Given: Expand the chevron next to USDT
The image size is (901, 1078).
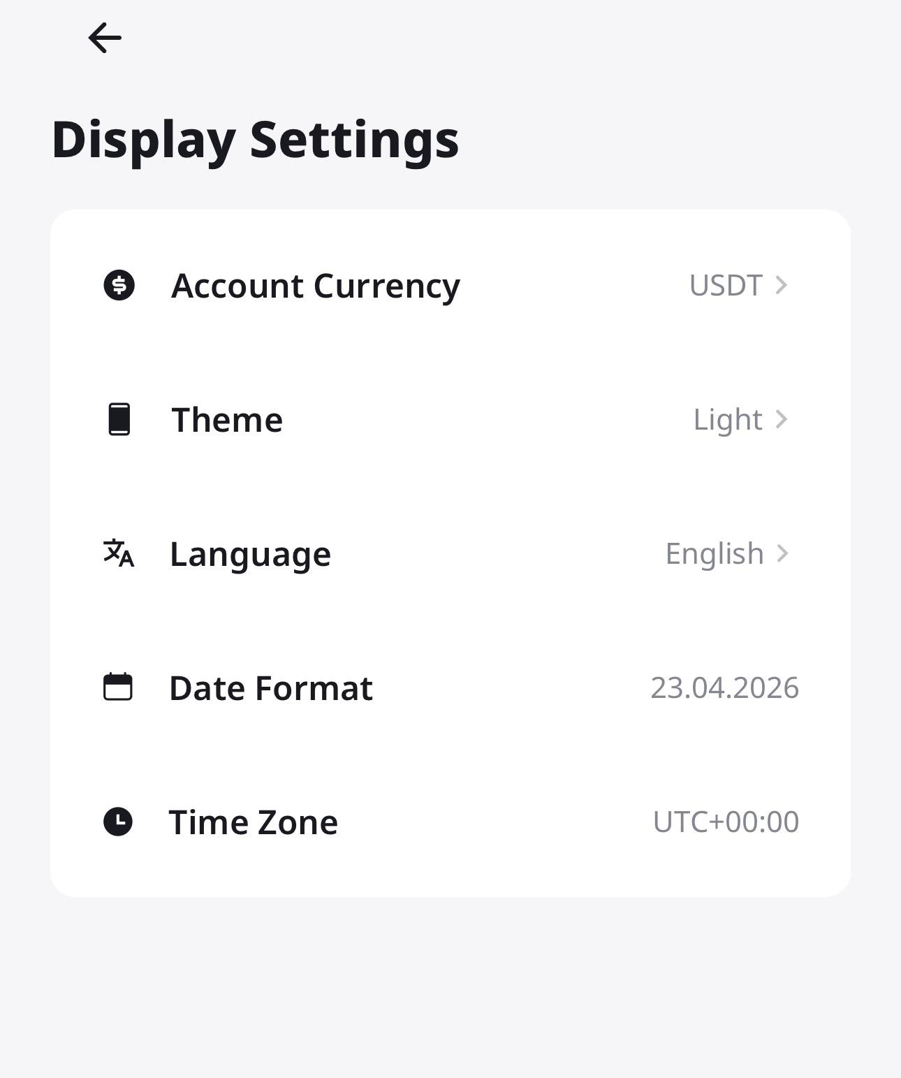Looking at the screenshot, I should 782,285.
